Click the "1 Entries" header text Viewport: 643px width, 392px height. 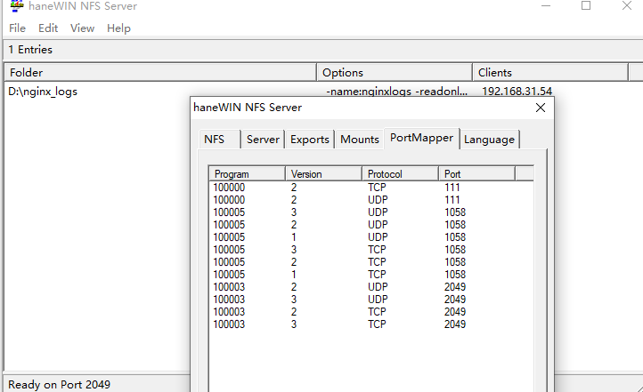coord(30,50)
